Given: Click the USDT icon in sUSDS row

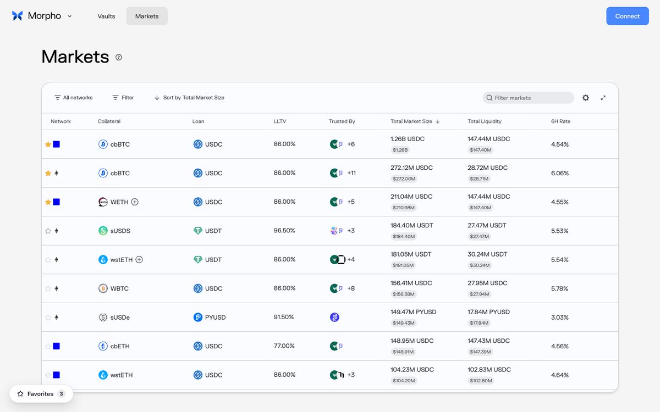Looking at the screenshot, I should point(198,231).
